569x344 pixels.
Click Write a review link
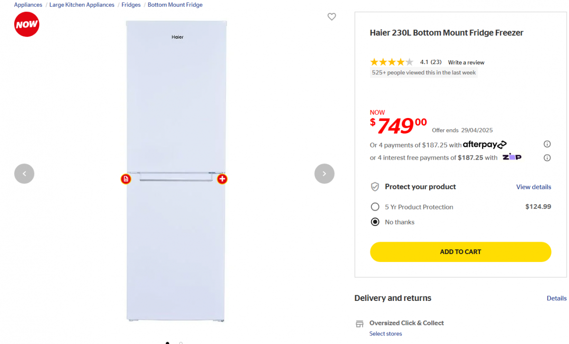[x=466, y=63]
